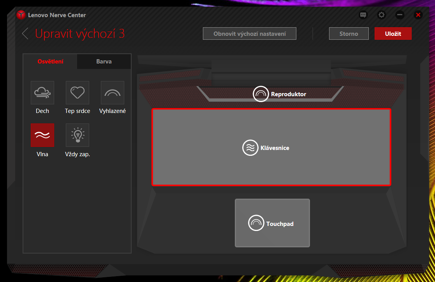Screen dimensions: 435x282
Task: Click the Lenovo Nerve Center logo
Action: tap(21, 15)
